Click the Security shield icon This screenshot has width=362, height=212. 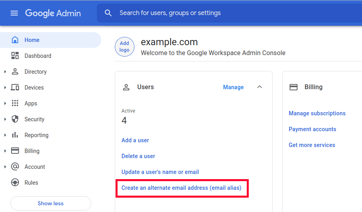(15, 119)
